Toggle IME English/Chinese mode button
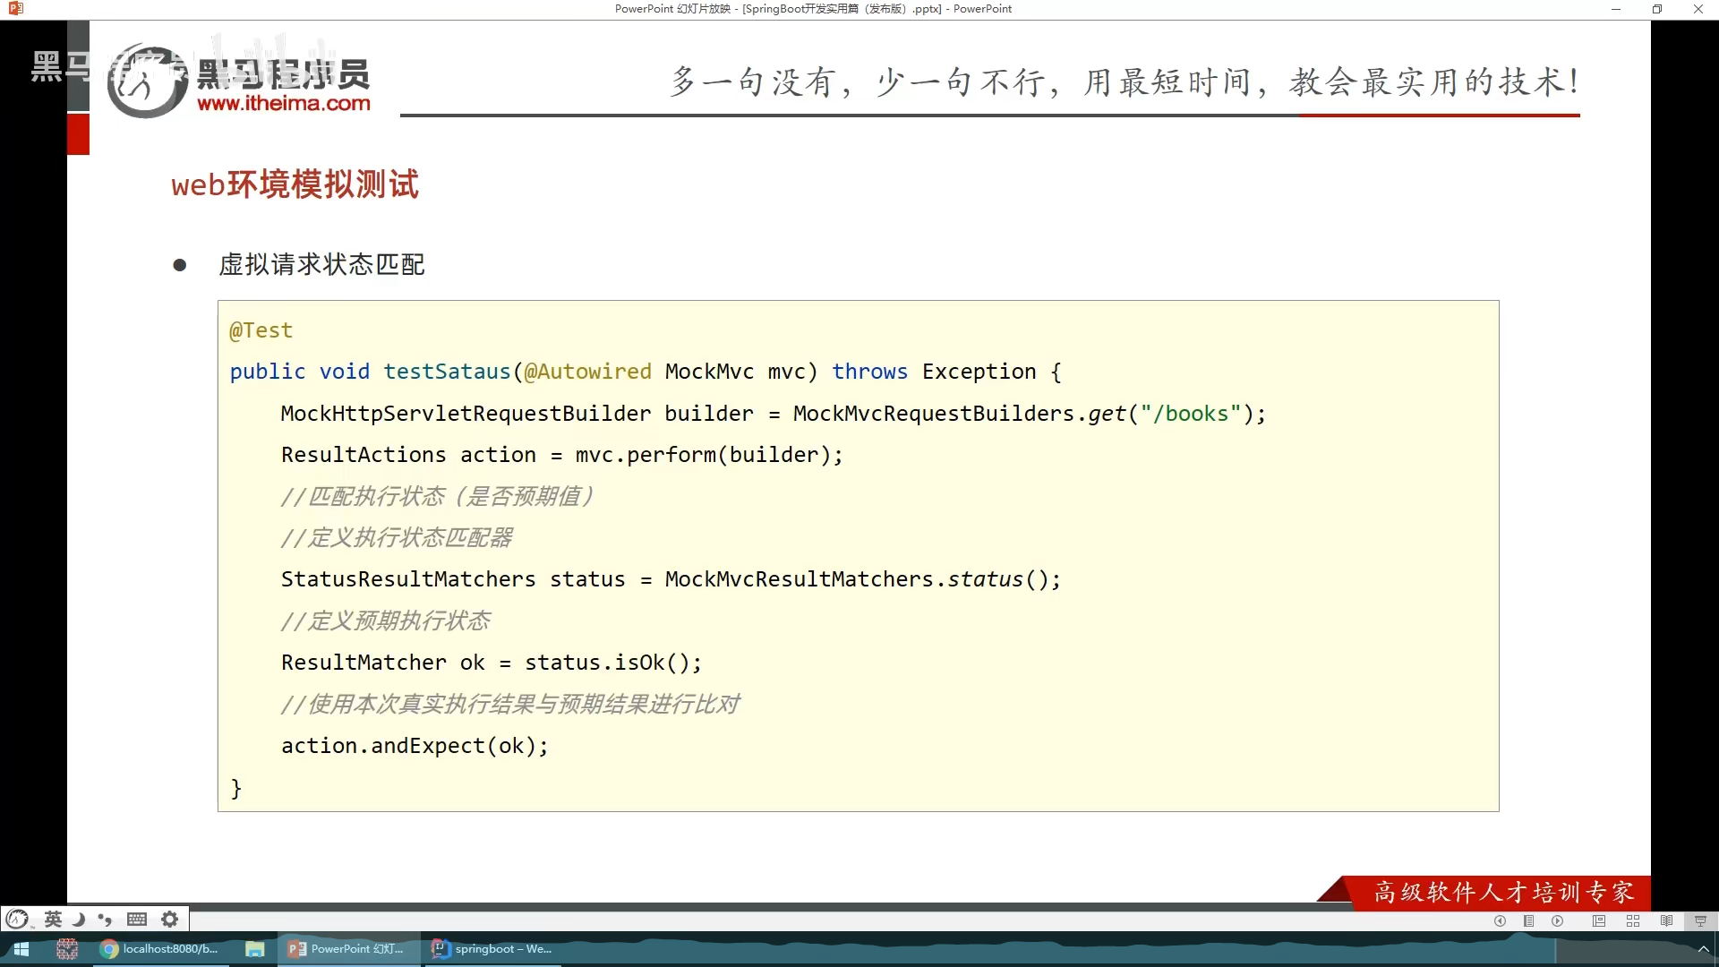The height and width of the screenshot is (967, 1719). point(53,920)
